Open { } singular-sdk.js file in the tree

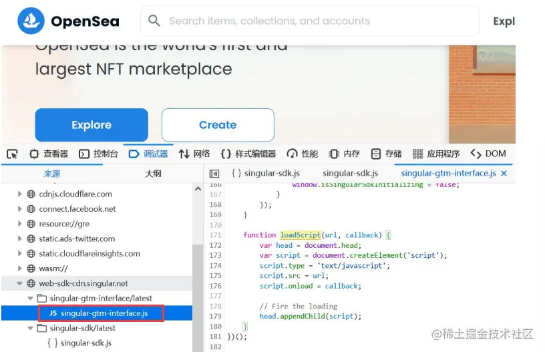(x=79, y=343)
